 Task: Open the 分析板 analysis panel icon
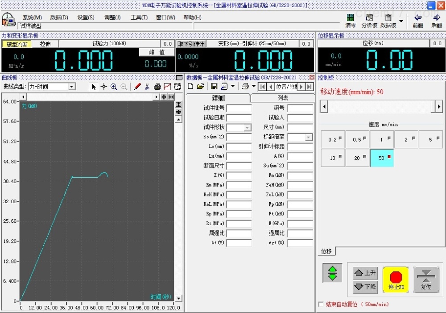(369, 21)
